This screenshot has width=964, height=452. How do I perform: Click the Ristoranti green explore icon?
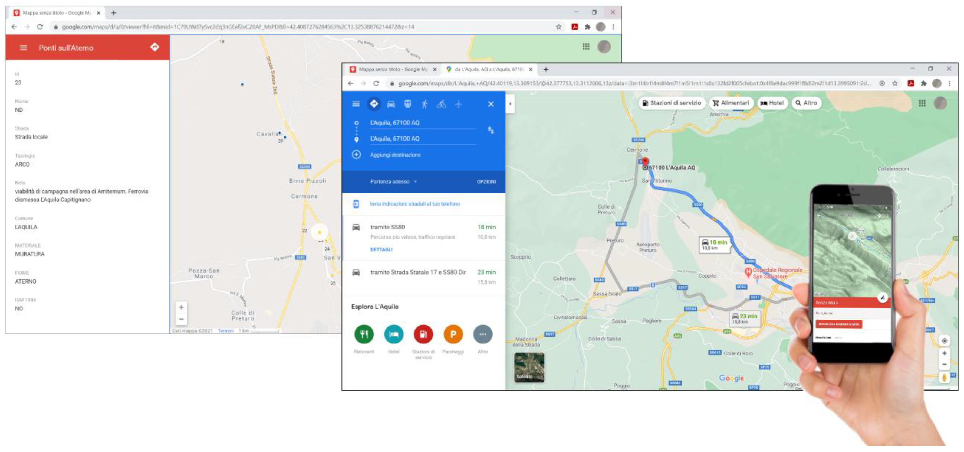pos(364,334)
